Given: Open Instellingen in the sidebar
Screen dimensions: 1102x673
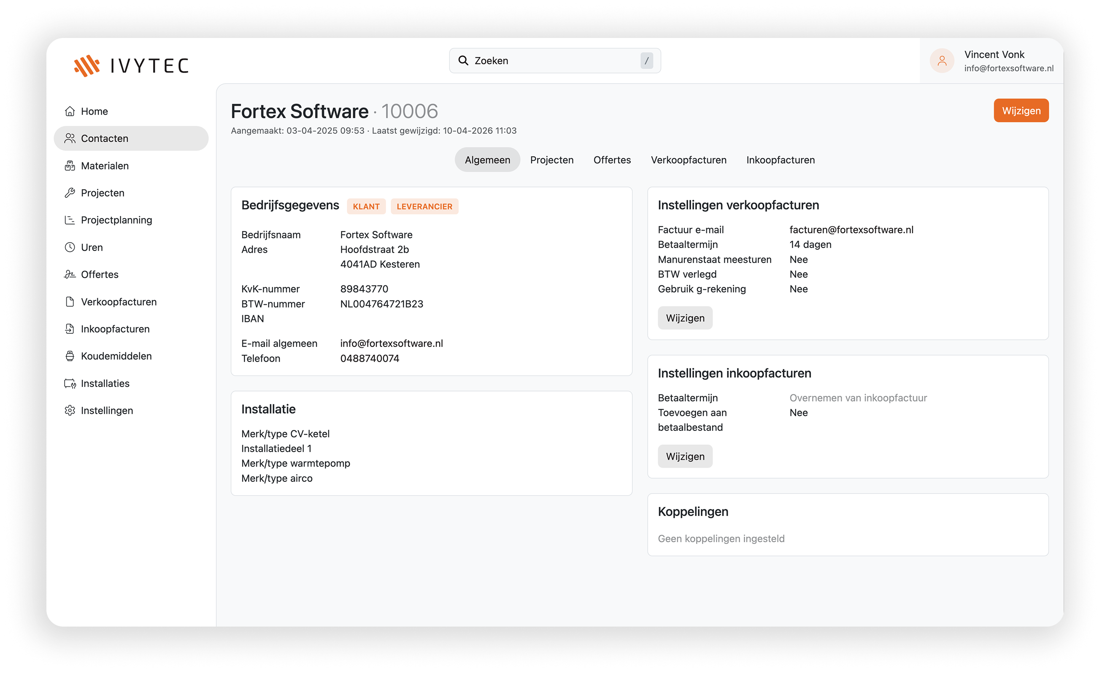Looking at the screenshot, I should [x=131, y=411].
